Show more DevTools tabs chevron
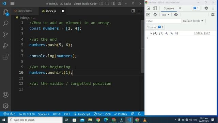218x123 pixels. (x=180, y=8)
